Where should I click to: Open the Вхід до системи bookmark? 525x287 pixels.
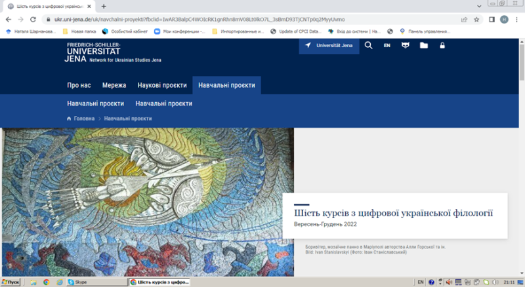[x=354, y=31]
